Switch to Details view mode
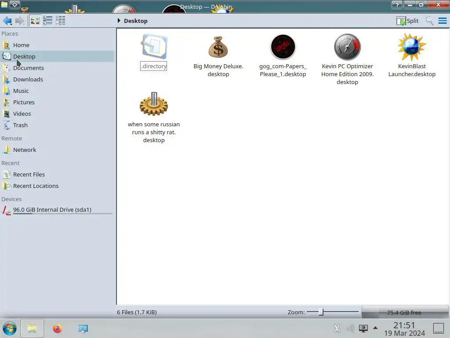The image size is (450, 338). (61, 21)
